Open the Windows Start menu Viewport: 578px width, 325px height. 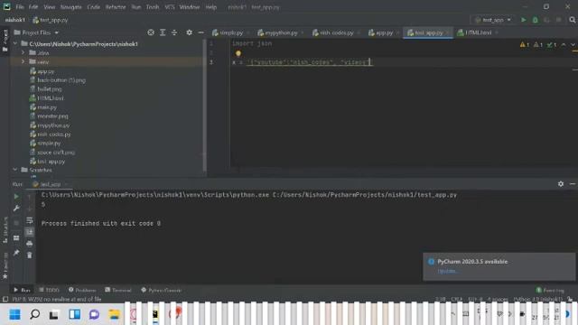tap(14, 314)
